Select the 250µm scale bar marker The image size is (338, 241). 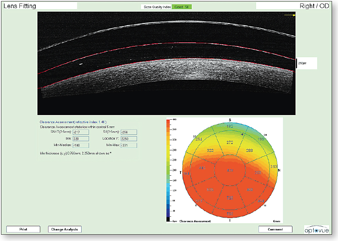coord(297,63)
